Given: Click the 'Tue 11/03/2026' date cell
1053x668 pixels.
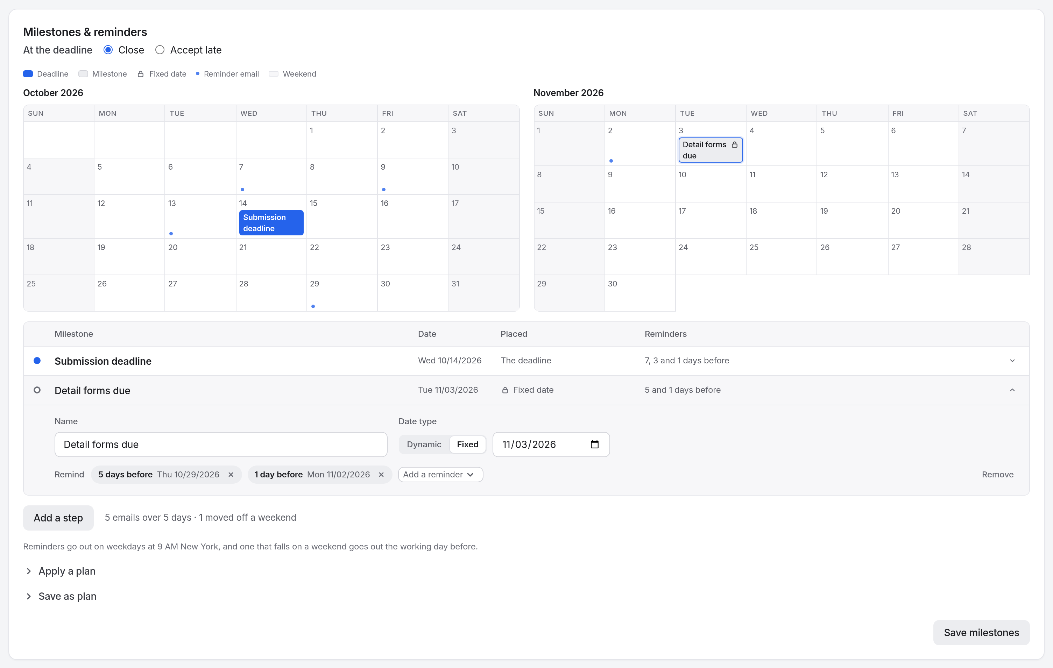Looking at the screenshot, I should [448, 390].
